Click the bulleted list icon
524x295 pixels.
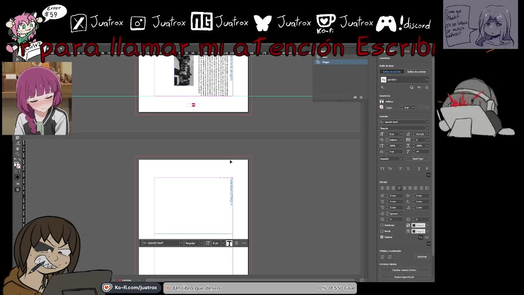click(x=382, y=257)
